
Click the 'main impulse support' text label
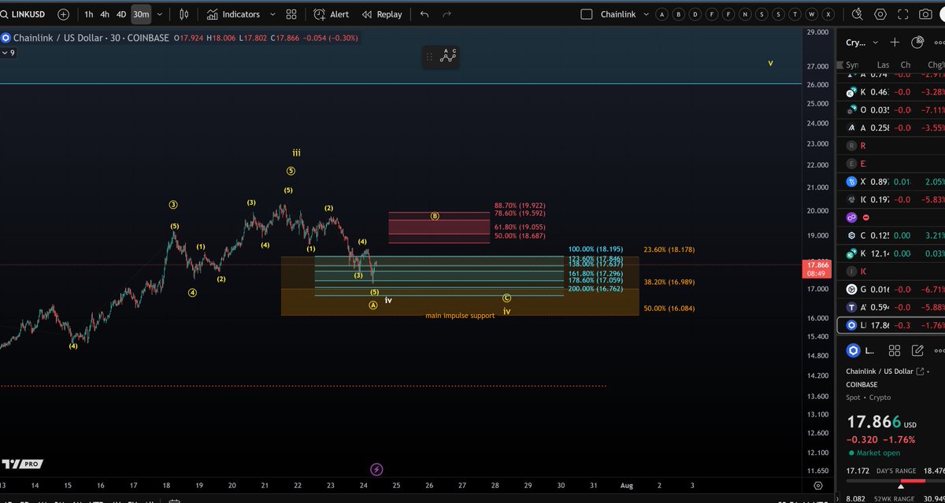[460, 316]
